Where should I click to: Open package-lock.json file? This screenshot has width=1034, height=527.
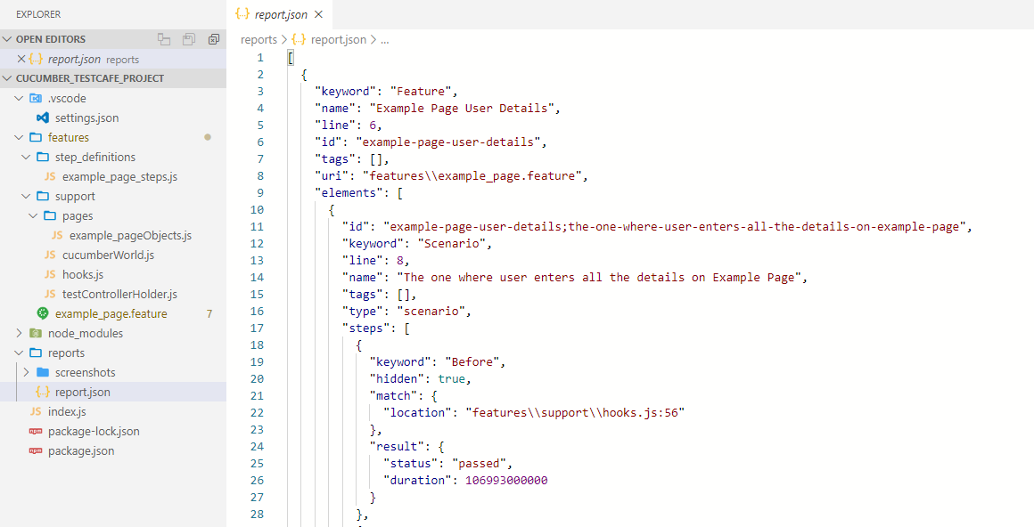(94, 432)
